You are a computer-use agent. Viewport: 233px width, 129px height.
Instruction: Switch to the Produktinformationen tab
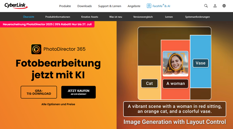click(58, 17)
